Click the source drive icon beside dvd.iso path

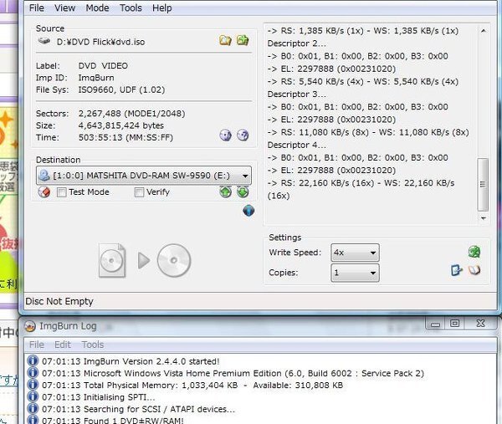(44, 41)
